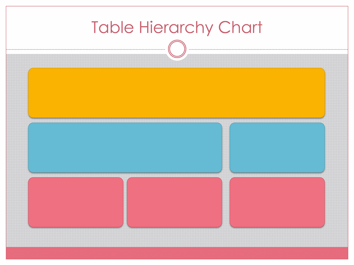Screen dimensions: 354x265
Task: Click the gray area left of the orange box
Action: [17, 93]
